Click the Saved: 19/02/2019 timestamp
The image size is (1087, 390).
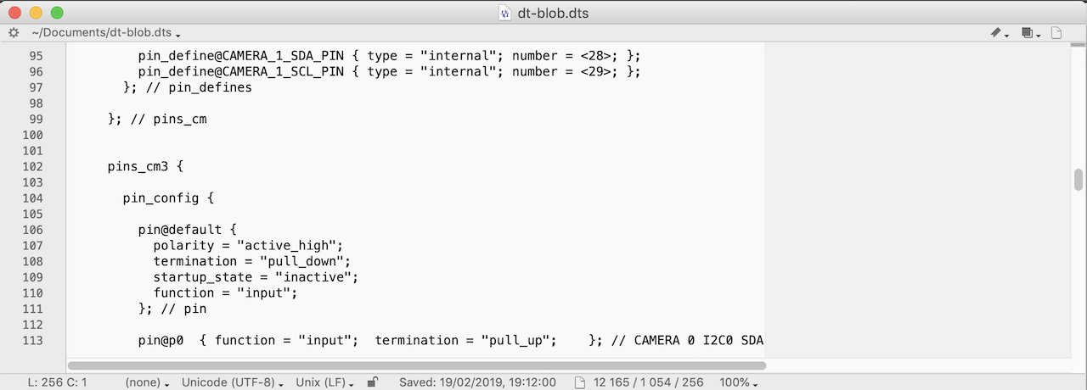pyautogui.click(x=477, y=382)
